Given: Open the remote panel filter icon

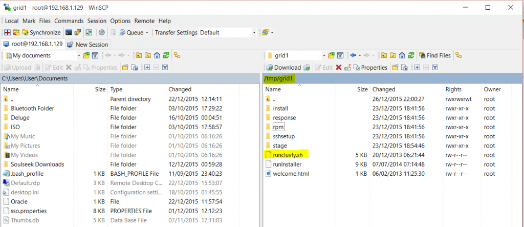Looking at the screenshot, I should click(340, 55).
